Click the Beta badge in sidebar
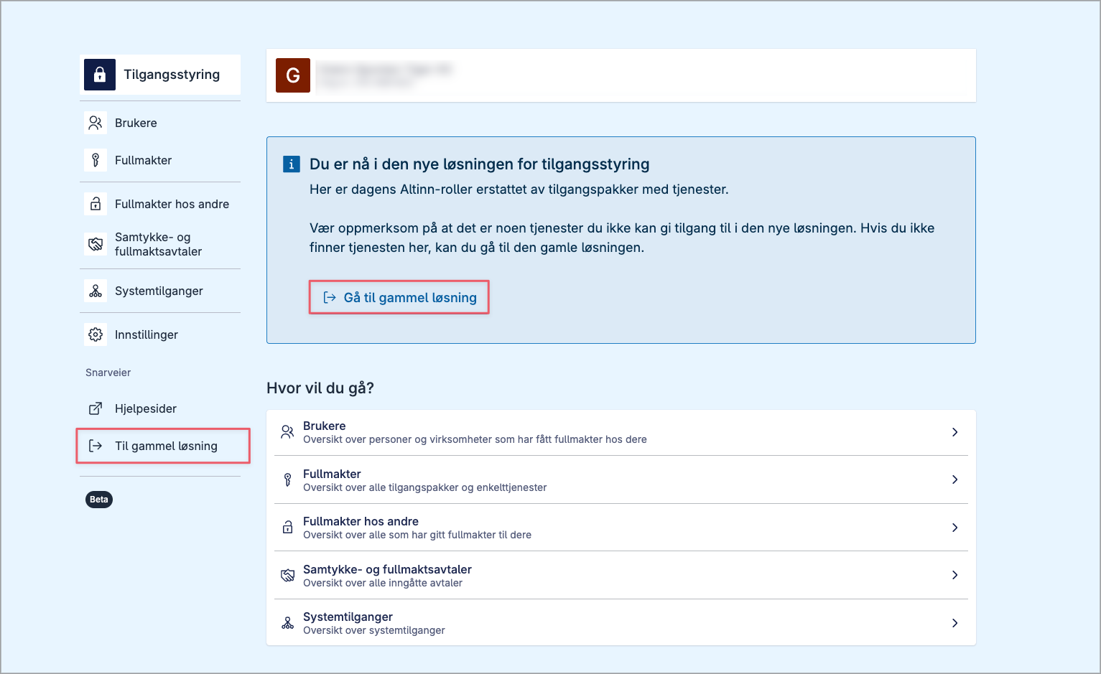 pos(99,500)
